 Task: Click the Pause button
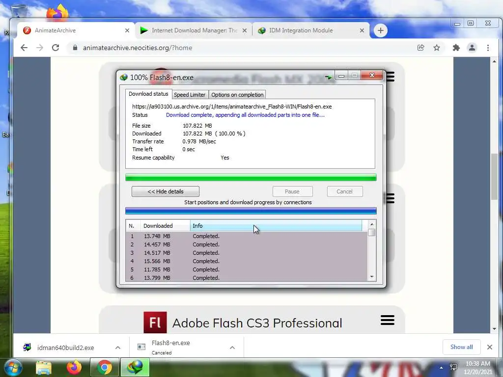[x=292, y=191]
